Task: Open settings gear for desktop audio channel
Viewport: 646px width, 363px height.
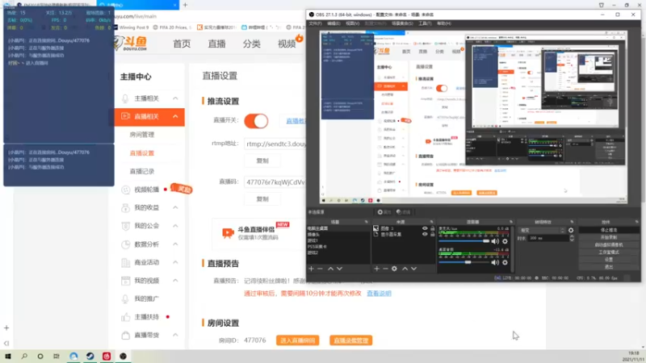Action: [x=505, y=262]
